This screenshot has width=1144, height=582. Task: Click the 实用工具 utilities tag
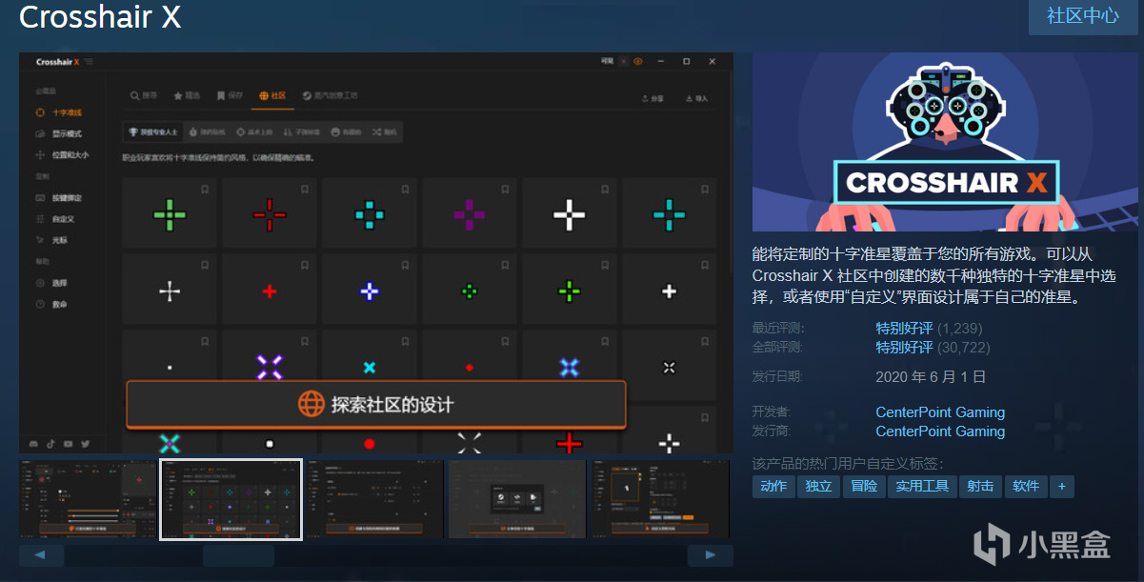coord(922,486)
